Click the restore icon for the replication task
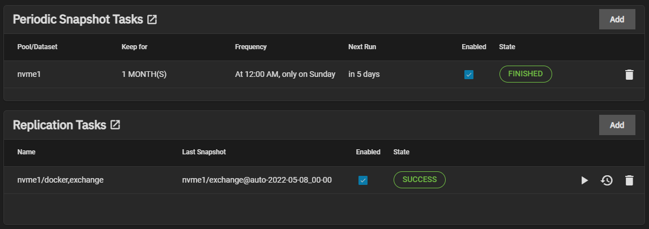Screen dimensions: 649x229 click(x=607, y=180)
